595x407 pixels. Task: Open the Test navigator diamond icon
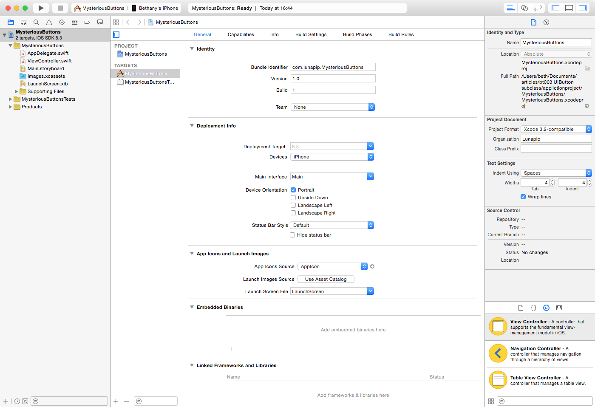[62, 22]
